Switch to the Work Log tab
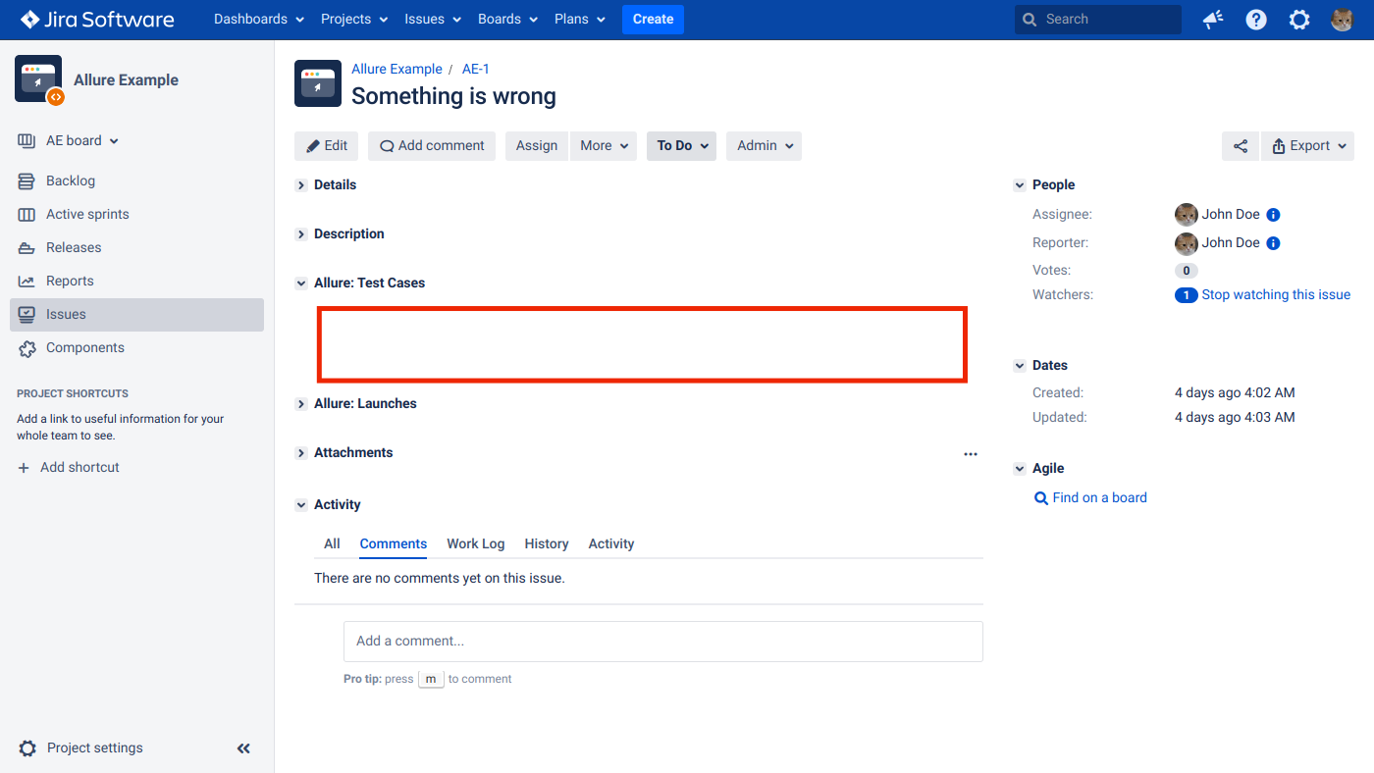Image resolution: width=1374 pixels, height=773 pixels. pyautogui.click(x=475, y=544)
